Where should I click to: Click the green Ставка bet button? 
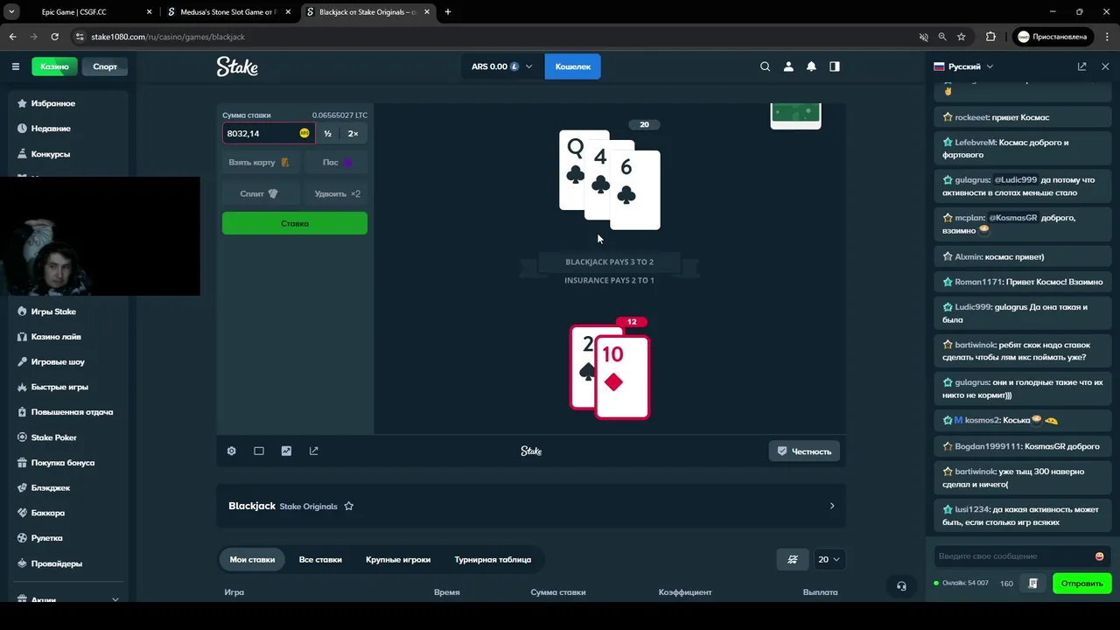tap(295, 223)
